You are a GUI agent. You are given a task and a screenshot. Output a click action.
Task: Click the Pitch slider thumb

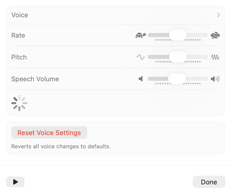tap(178, 57)
